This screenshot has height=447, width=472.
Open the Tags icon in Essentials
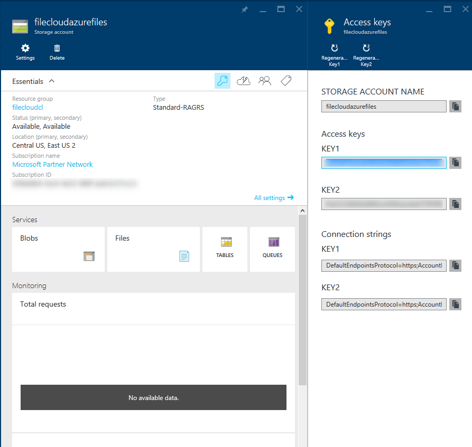point(286,81)
